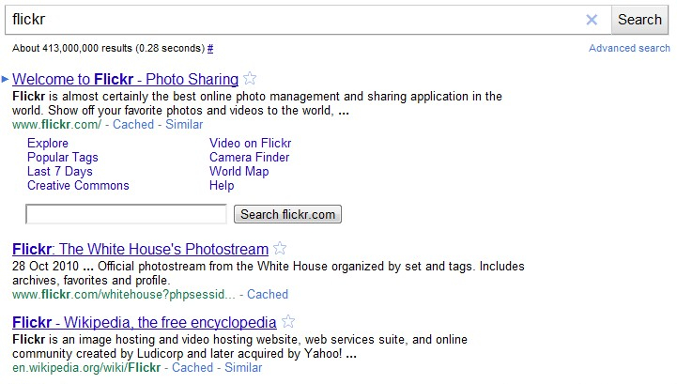Open Cached link for www.flickr.com

pos(133,124)
